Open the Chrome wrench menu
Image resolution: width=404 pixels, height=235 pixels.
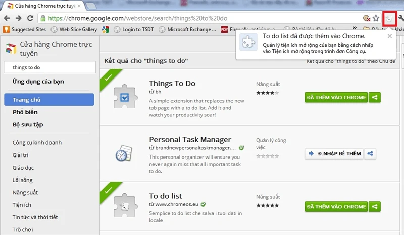[401, 18]
